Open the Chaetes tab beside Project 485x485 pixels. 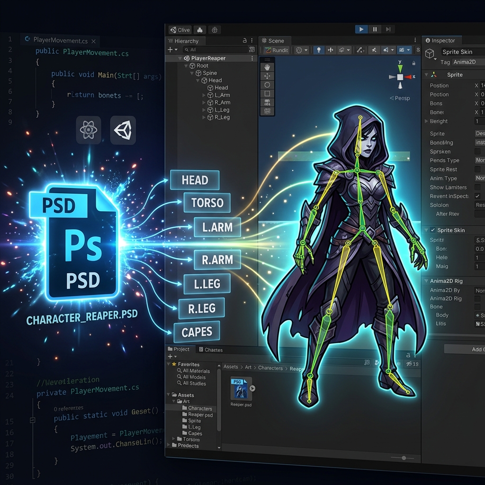coord(211,350)
